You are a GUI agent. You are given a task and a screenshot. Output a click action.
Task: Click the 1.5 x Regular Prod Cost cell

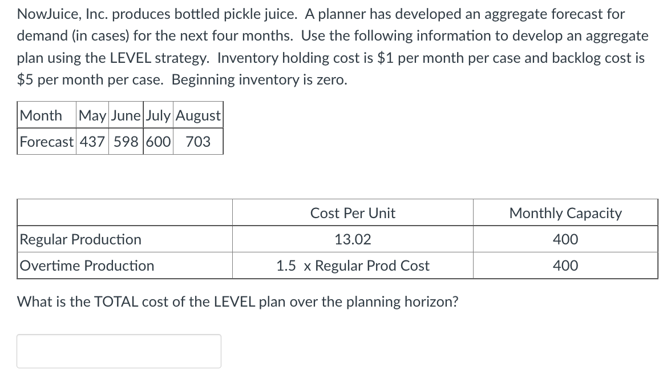pyautogui.click(x=352, y=266)
